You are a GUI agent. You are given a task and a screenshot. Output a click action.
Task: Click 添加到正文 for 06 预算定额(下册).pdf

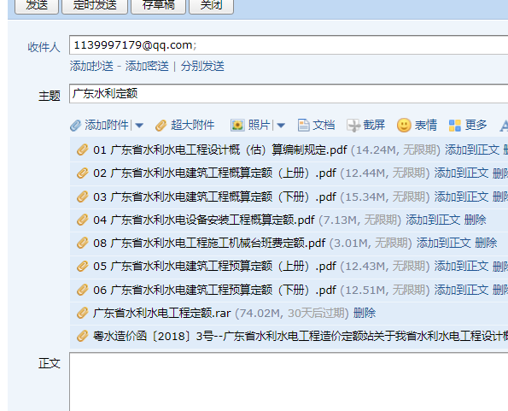pos(461,290)
